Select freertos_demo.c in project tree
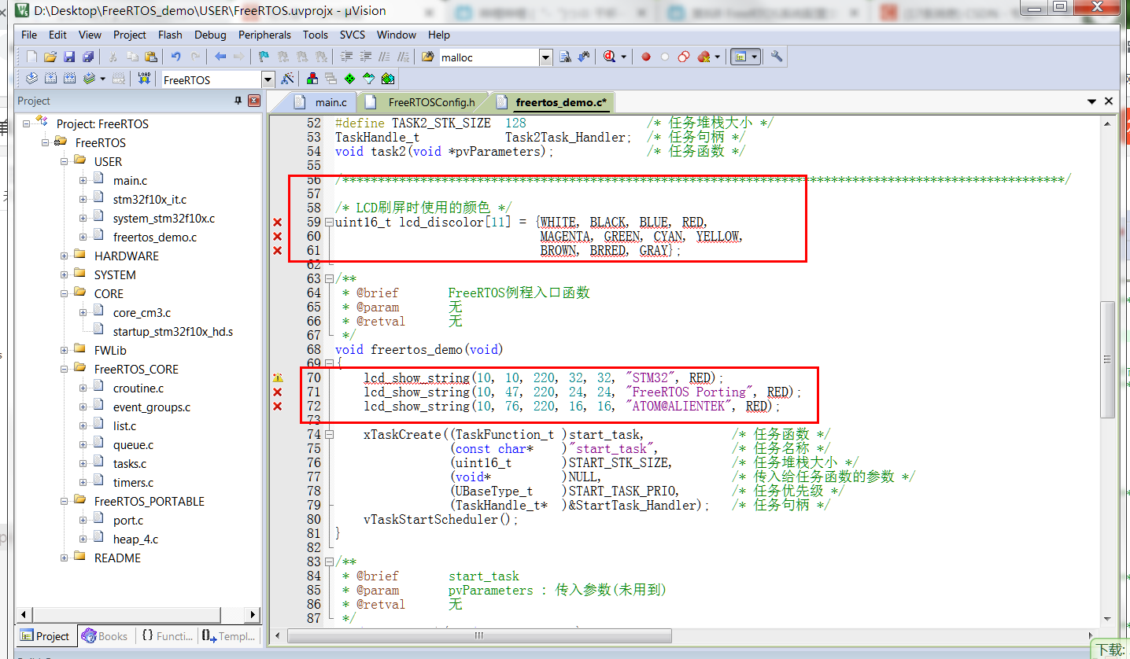Viewport: 1130px width, 659px height. [x=154, y=237]
